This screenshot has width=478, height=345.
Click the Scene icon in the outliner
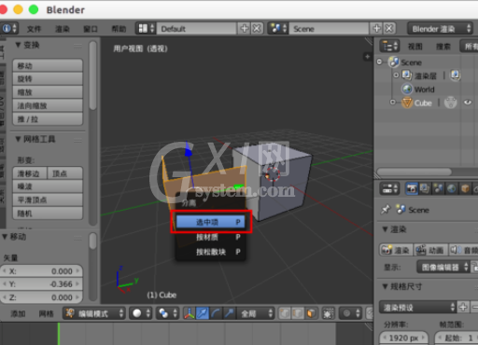click(x=394, y=62)
